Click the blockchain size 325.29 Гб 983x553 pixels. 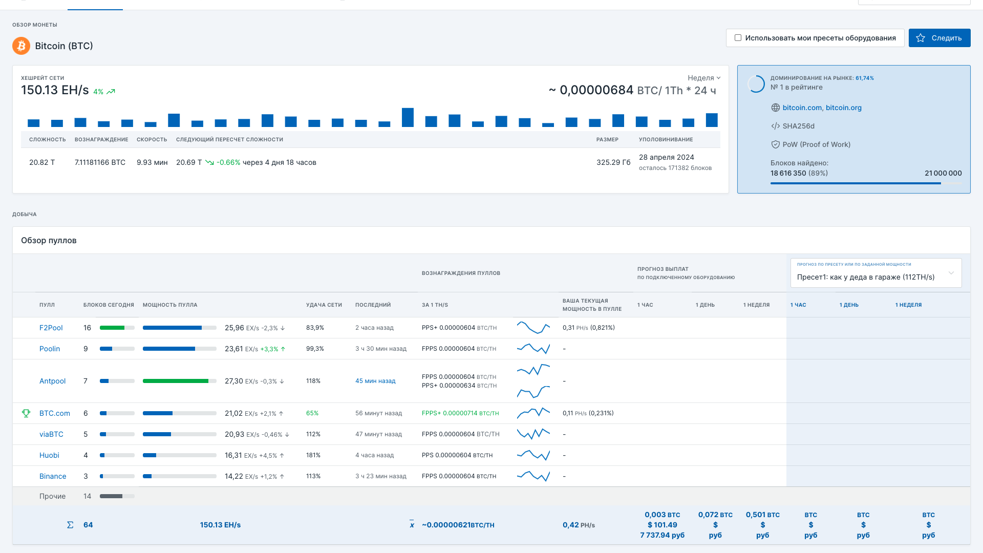click(x=613, y=162)
